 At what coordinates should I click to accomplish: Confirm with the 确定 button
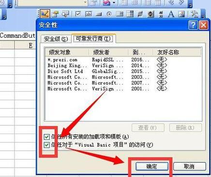pyautogui.click(x=152, y=166)
